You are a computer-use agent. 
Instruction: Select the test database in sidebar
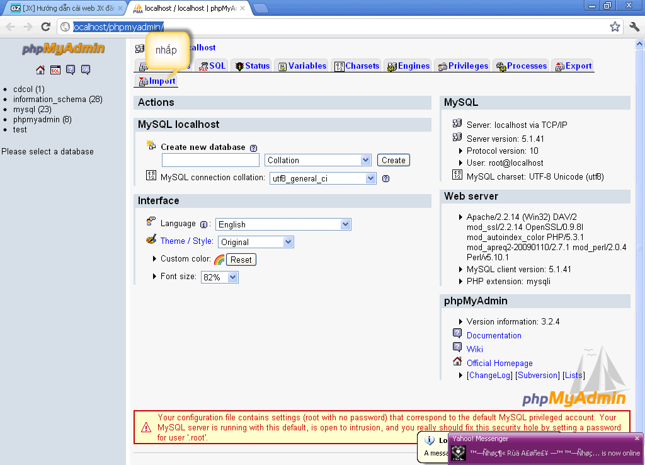[20, 130]
